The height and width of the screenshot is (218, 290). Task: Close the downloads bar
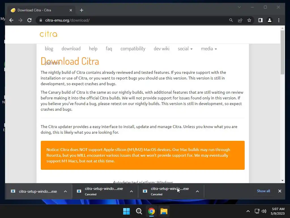(x=280, y=191)
